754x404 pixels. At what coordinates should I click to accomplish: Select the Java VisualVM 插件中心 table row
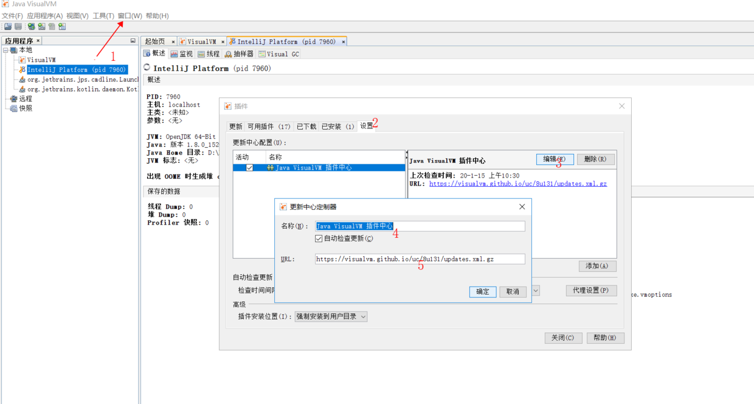click(x=319, y=167)
